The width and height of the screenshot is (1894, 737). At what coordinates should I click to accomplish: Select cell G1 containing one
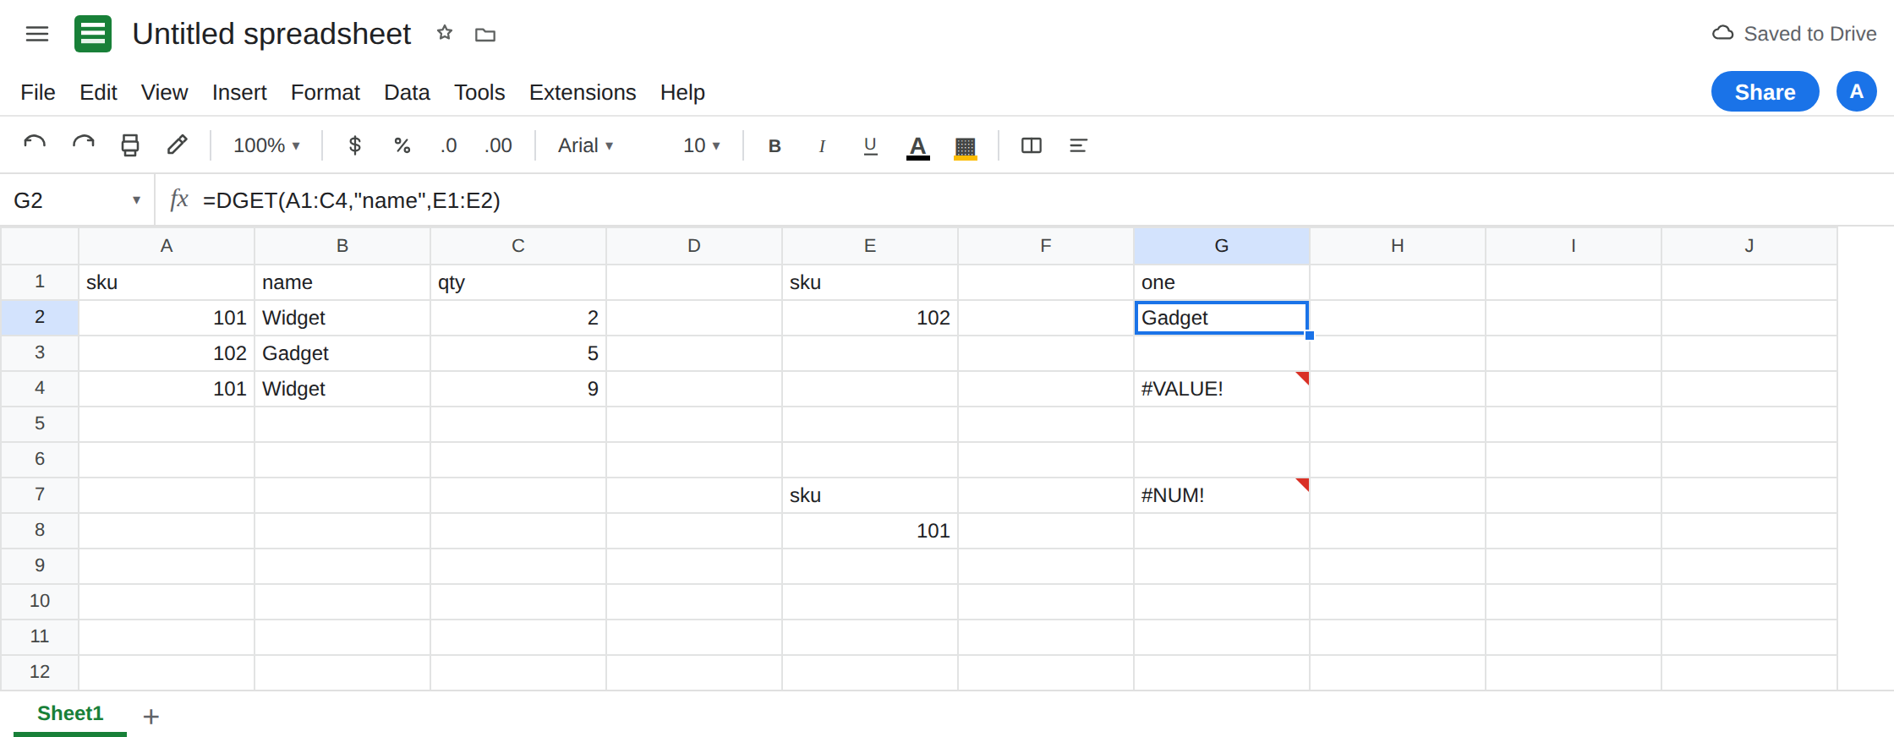(1222, 282)
